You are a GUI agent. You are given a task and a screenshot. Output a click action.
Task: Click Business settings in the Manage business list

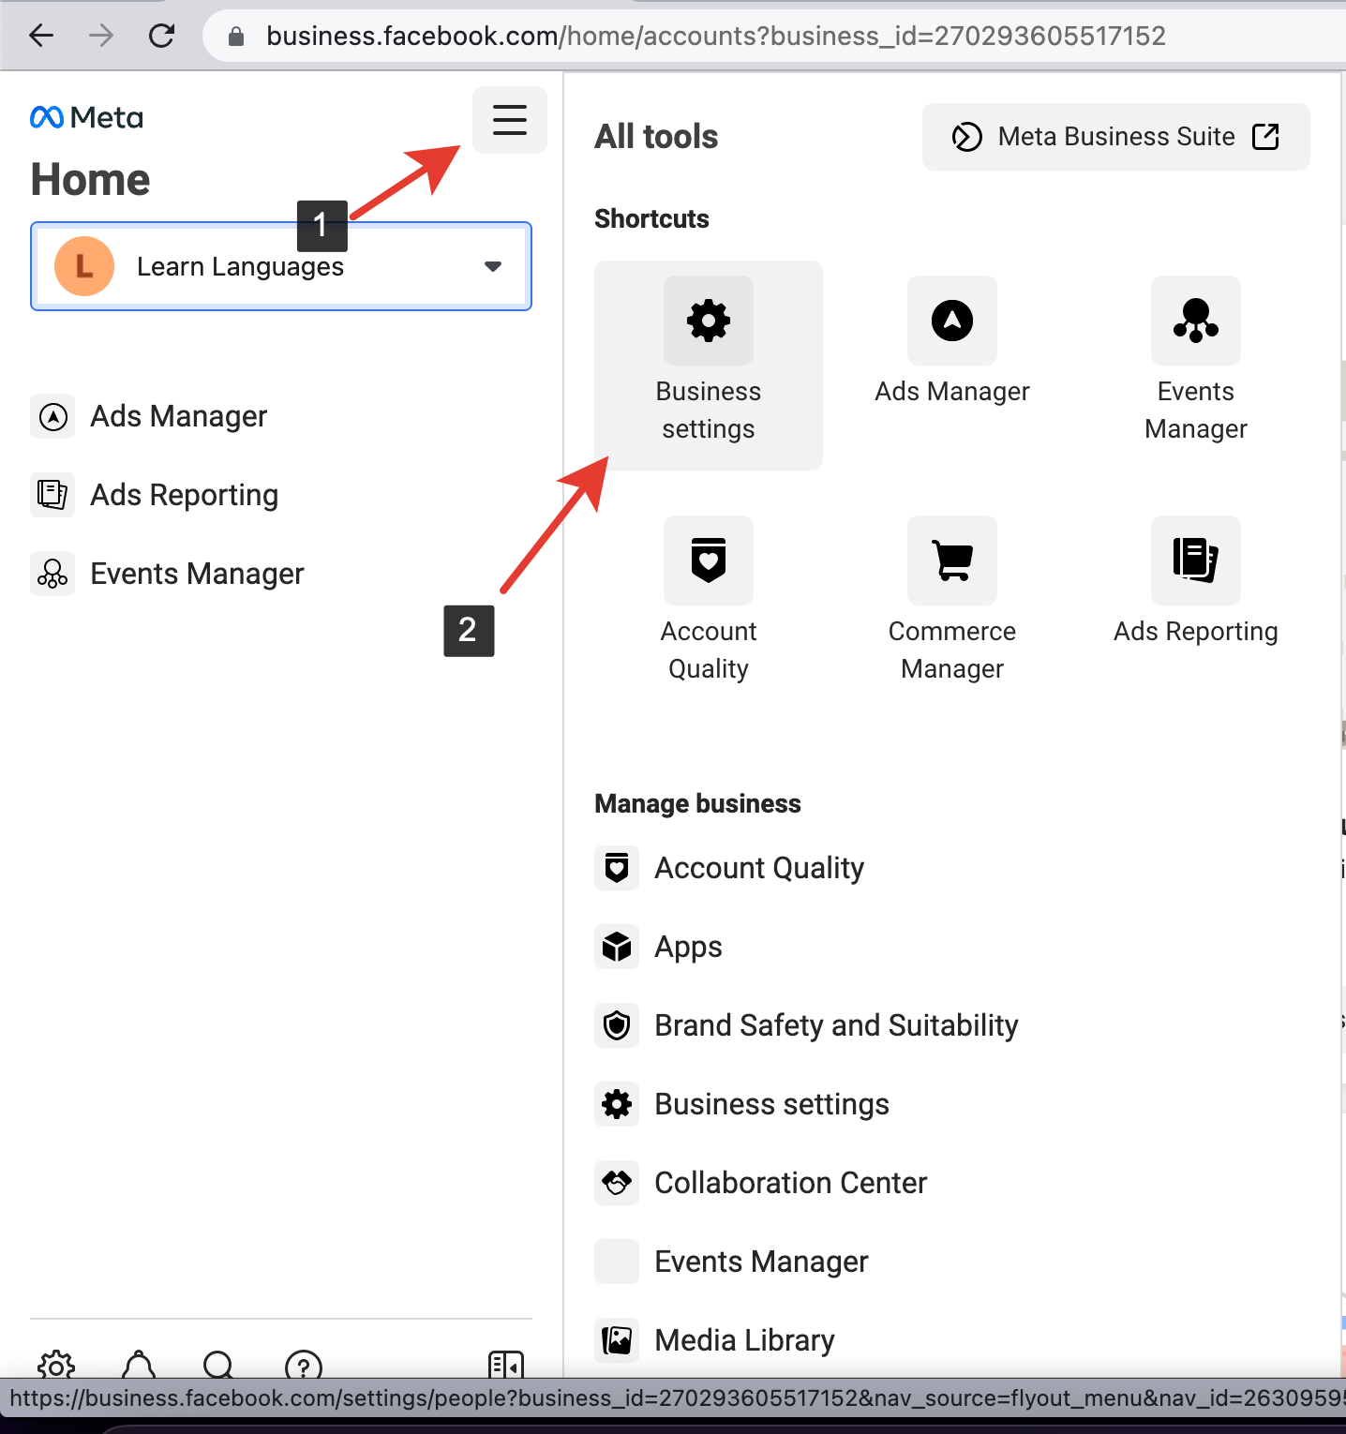(x=771, y=1104)
